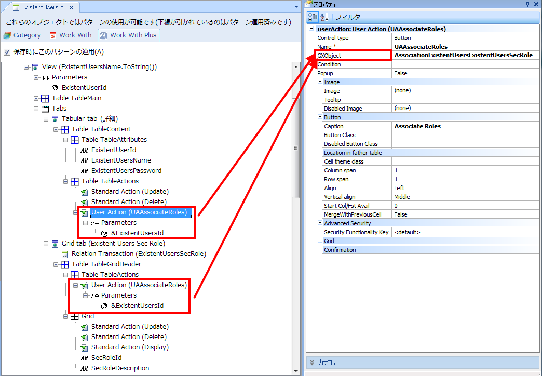Viewport: 542px width, 377px height.
Task: Close the ExistentUsers document tab
Action: 71,8
